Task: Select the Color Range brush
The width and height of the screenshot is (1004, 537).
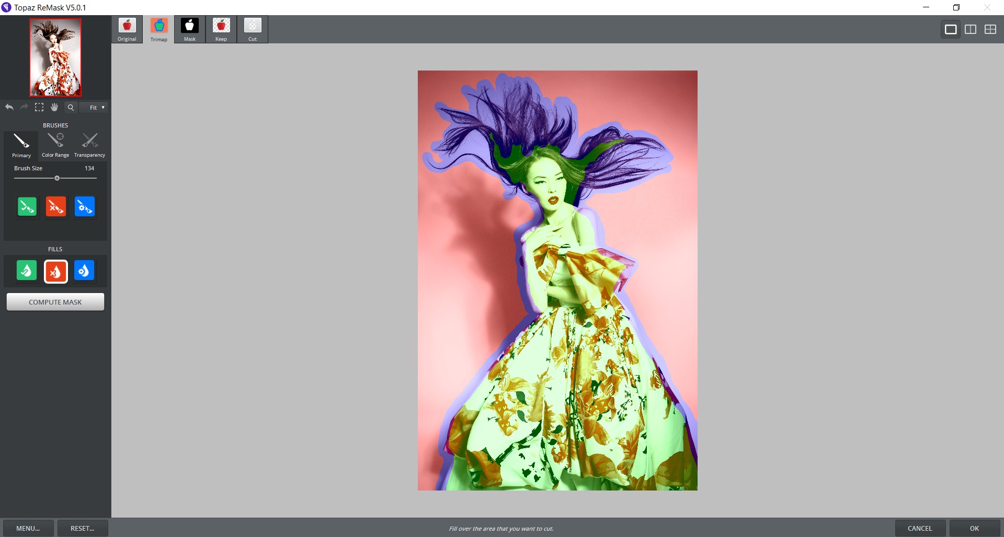Action: tap(55, 145)
